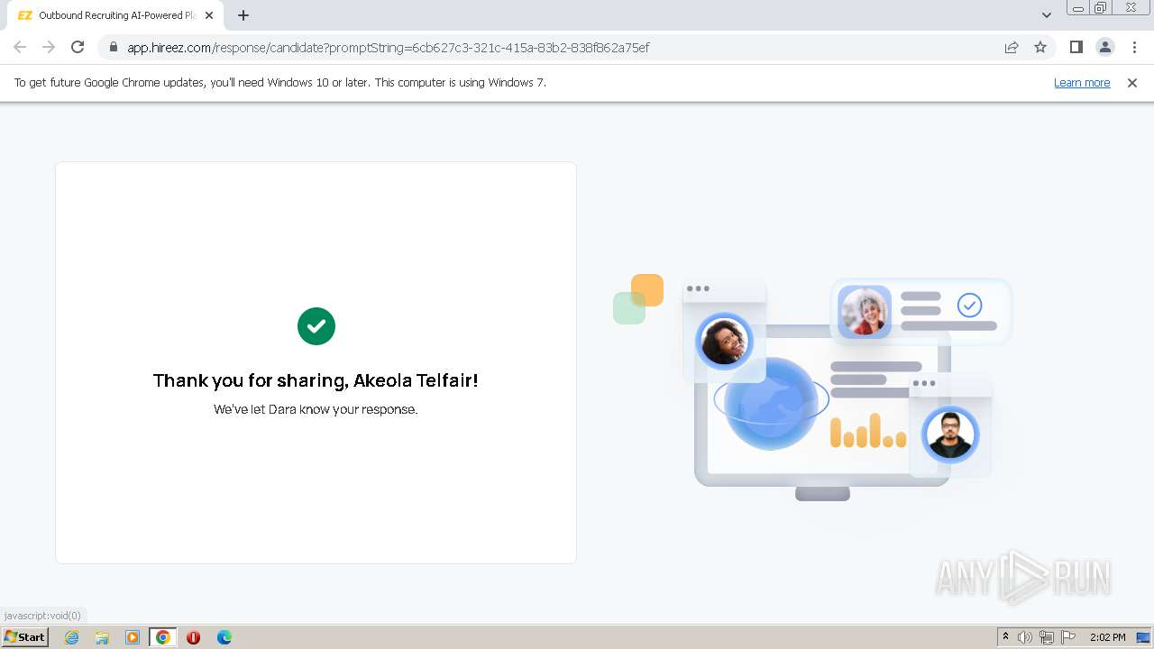Screen dimensions: 1154x649
Task: Minimize the Chrome window
Action: pyautogui.click(x=1077, y=7)
